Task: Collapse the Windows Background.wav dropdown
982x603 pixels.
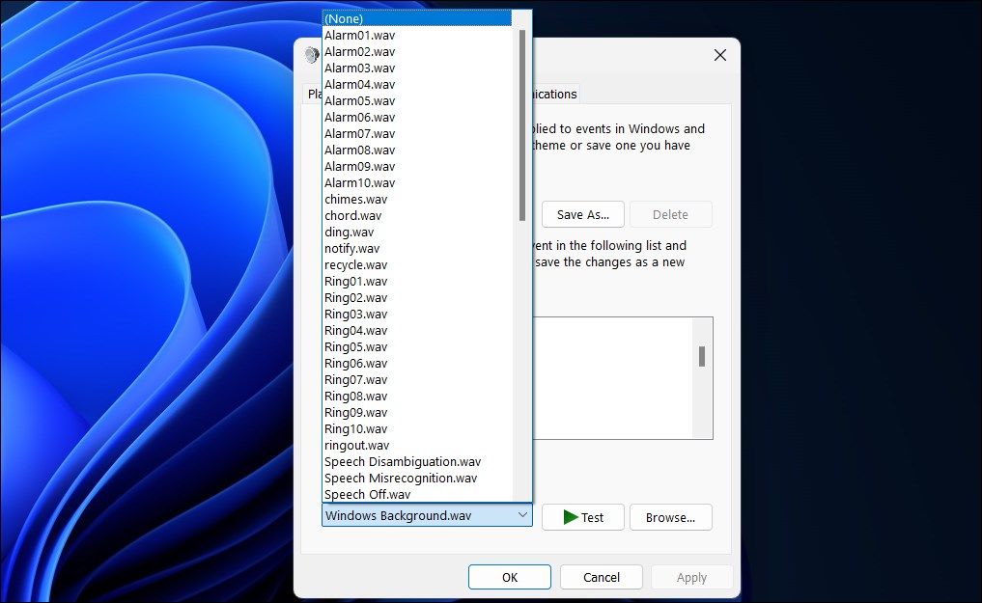Action: coord(523,514)
